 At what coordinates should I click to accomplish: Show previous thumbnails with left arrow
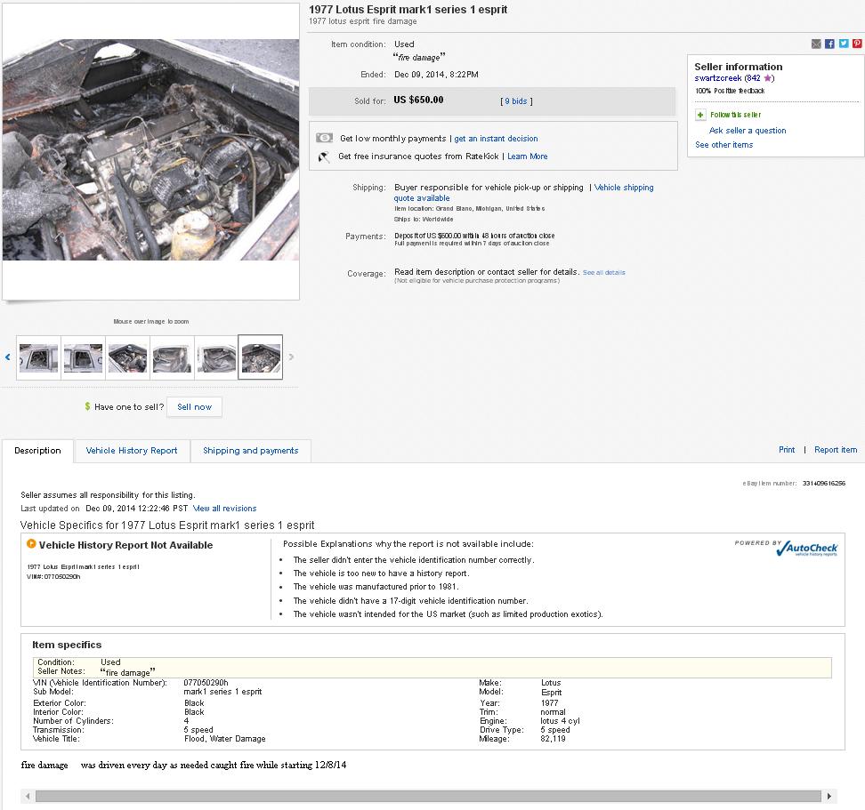coord(8,357)
